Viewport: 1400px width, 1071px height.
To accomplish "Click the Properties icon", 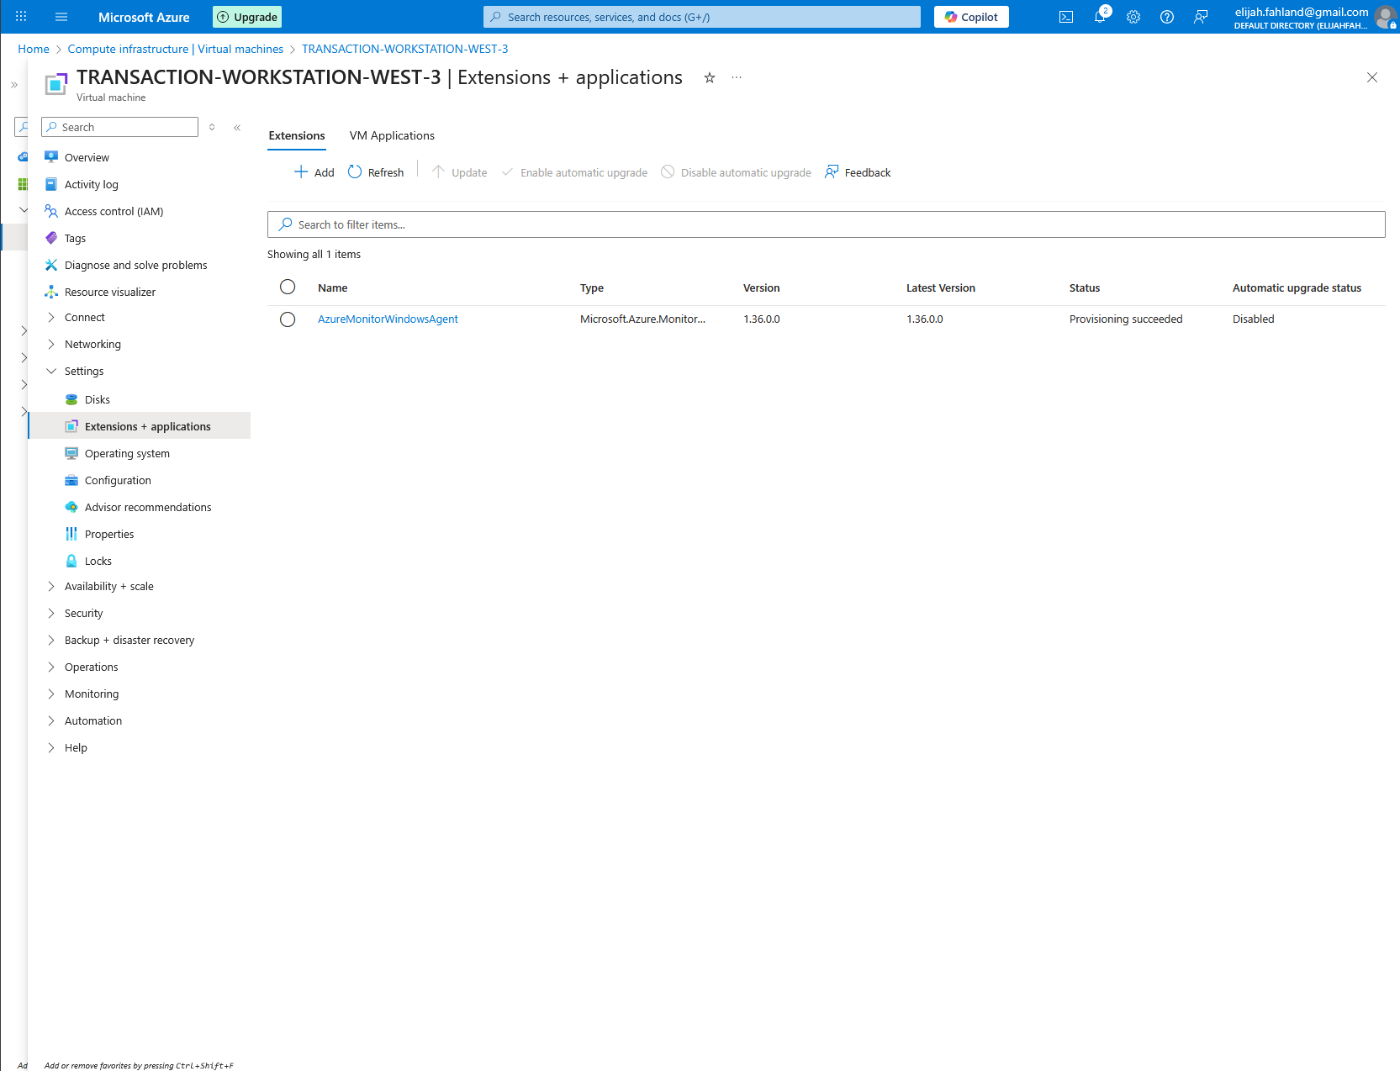I will 71,534.
